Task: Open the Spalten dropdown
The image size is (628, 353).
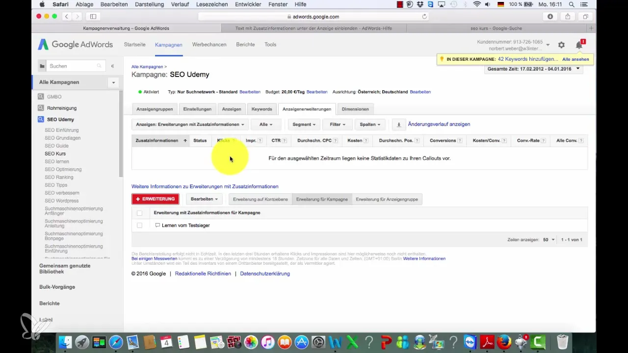Action: pyautogui.click(x=370, y=125)
